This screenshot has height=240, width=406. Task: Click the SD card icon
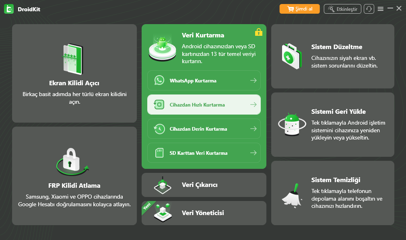click(x=159, y=153)
